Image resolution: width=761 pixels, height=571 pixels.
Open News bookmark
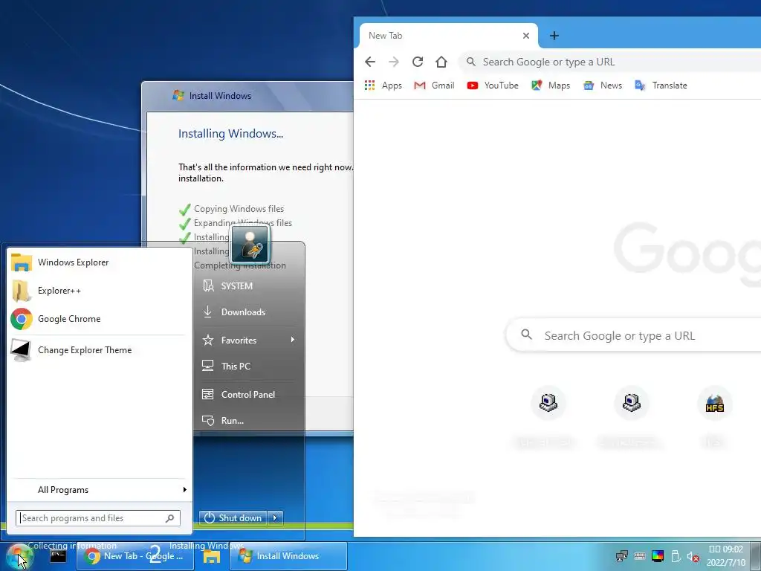coord(603,86)
